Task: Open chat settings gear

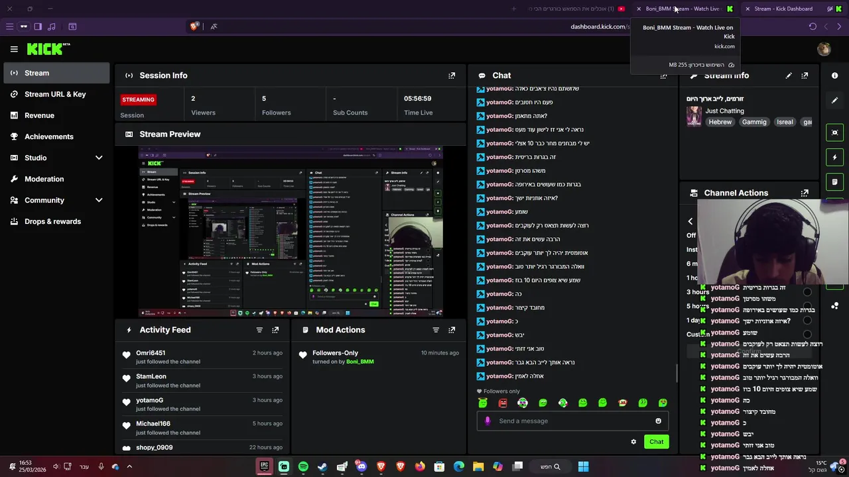Action: coord(633,442)
